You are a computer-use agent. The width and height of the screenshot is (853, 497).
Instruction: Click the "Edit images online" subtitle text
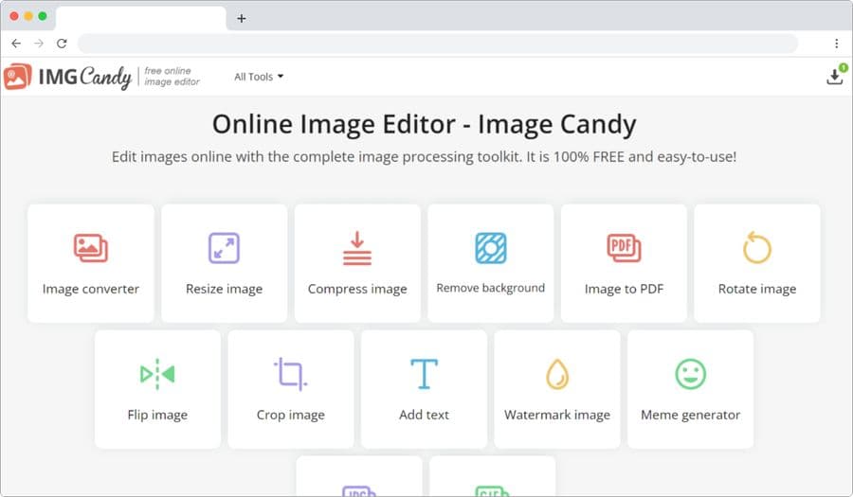click(x=425, y=157)
